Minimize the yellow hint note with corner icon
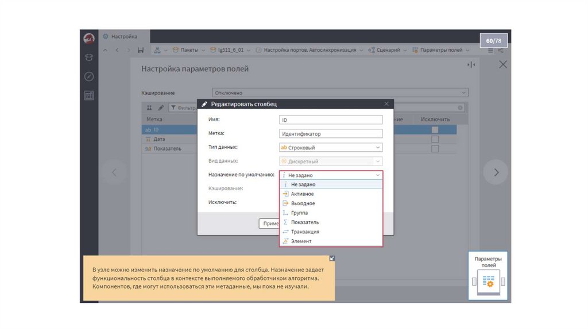Viewport: 588px width, 330px height. click(332, 259)
